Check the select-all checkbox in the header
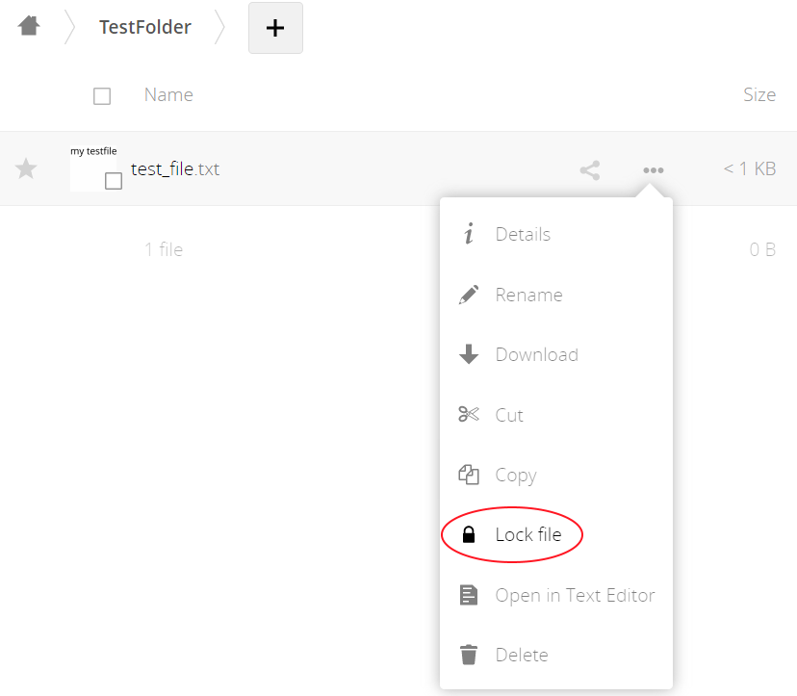 tap(101, 95)
